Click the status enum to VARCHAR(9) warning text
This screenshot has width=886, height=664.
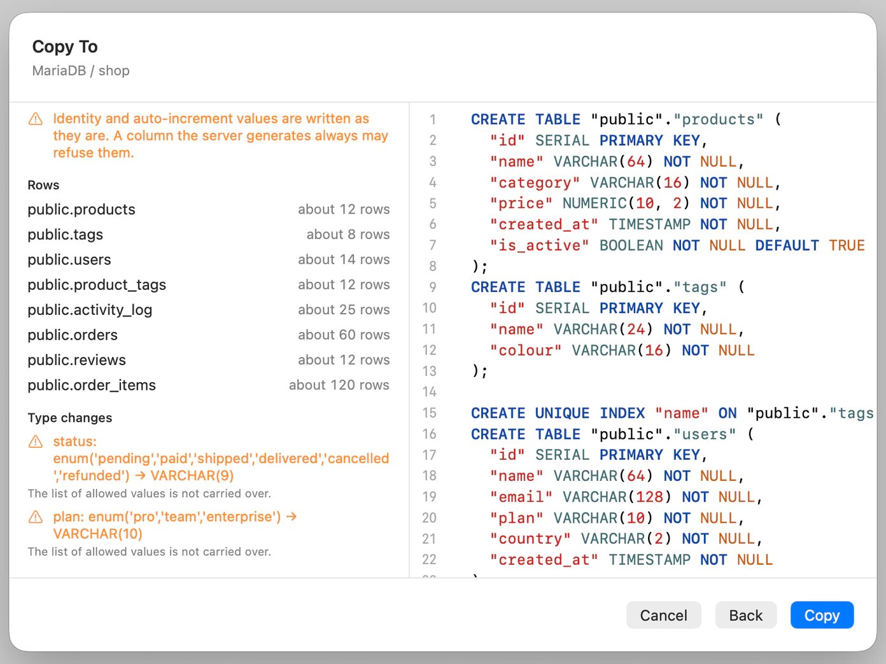(221, 459)
